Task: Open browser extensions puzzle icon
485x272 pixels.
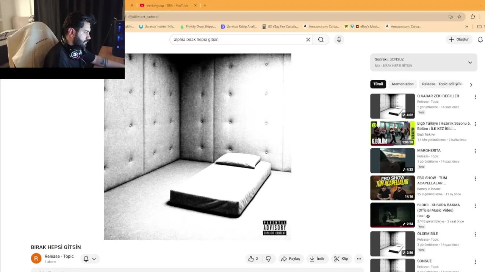Action: pyautogui.click(x=472, y=17)
